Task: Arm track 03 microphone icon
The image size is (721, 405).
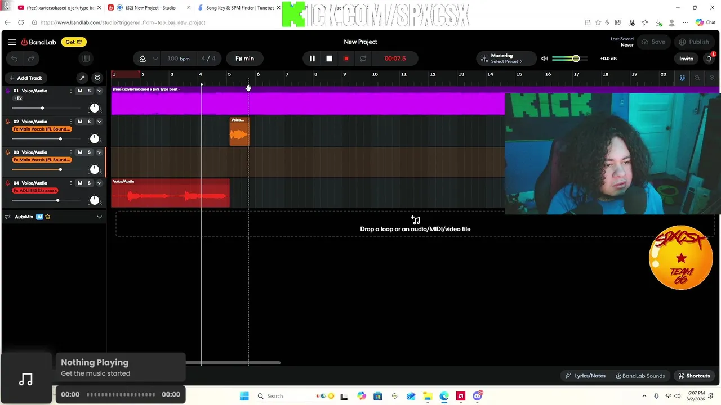Action: click(x=7, y=152)
